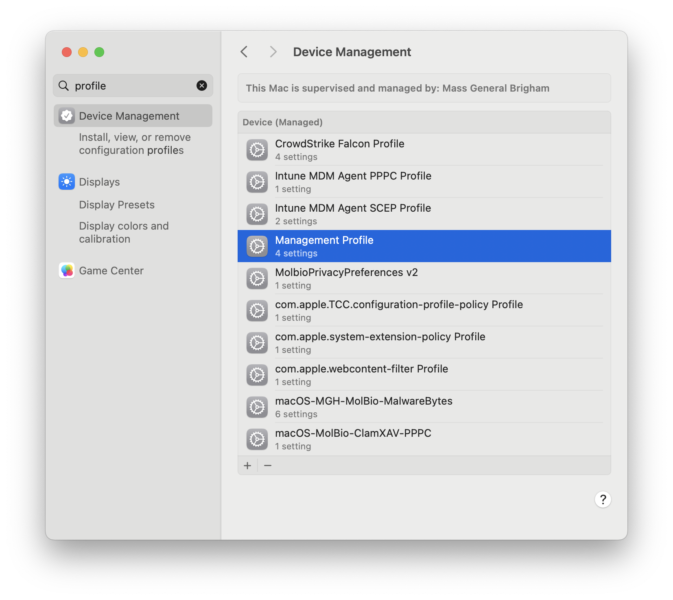Navigate forward with the right chevron
Image resolution: width=673 pixels, height=600 pixels.
coord(273,52)
